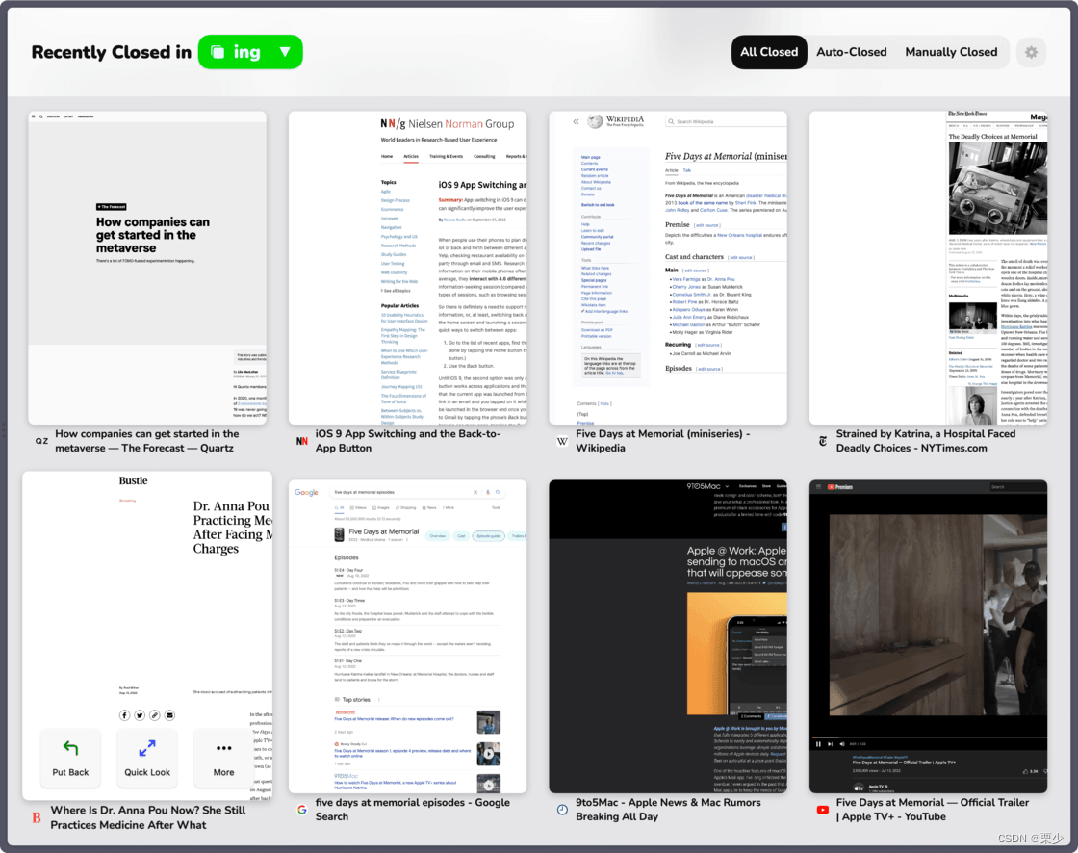
Task: Open title 'How companies can get started in the metaverse'
Action: click(147, 441)
